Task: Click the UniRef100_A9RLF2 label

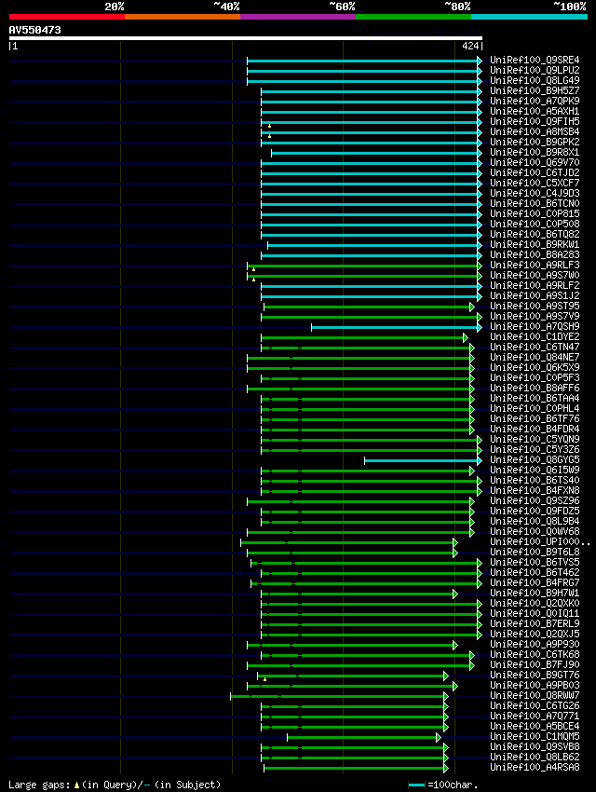Action: [535, 285]
